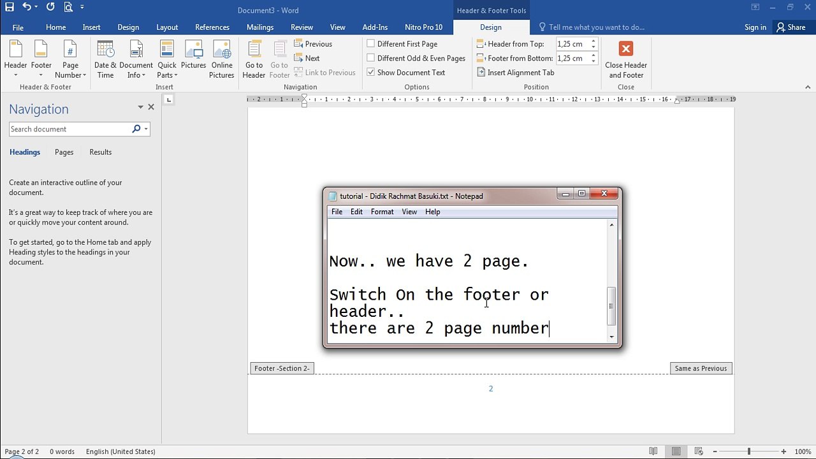Open Document Info options
The height and width of the screenshot is (459, 816).
point(136,59)
